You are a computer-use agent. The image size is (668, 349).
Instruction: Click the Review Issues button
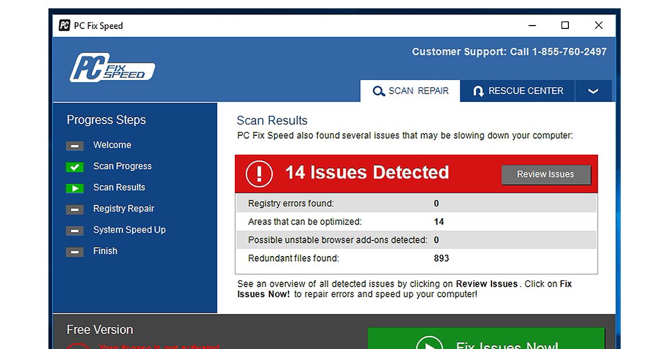pyautogui.click(x=546, y=174)
